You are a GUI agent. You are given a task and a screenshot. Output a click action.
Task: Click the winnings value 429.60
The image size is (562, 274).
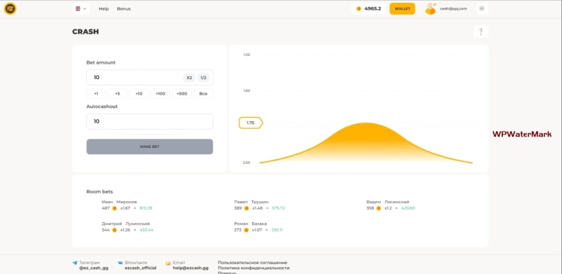pyautogui.click(x=408, y=208)
